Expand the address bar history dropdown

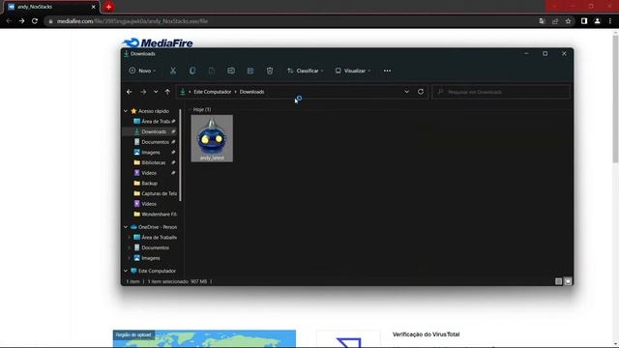click(406, 92)
